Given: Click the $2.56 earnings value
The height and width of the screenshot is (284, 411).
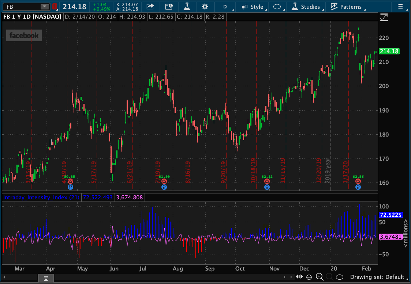Looking at the screenshot, I should [x=358, y=177].
